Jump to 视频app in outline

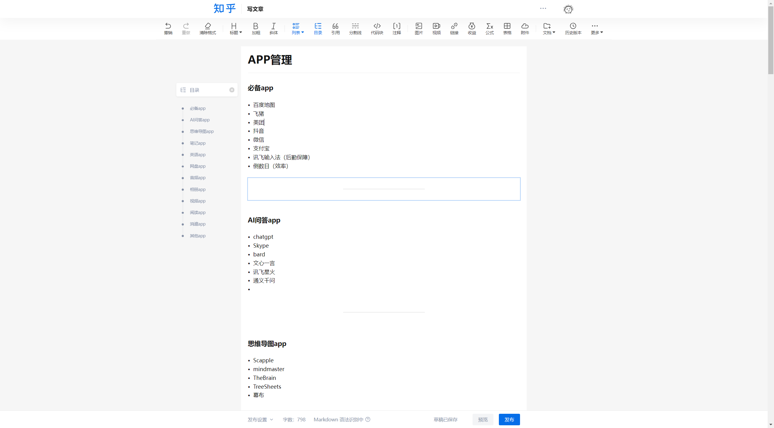point(197,201)
